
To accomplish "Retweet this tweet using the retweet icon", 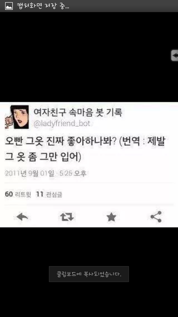I will [67, 217].
